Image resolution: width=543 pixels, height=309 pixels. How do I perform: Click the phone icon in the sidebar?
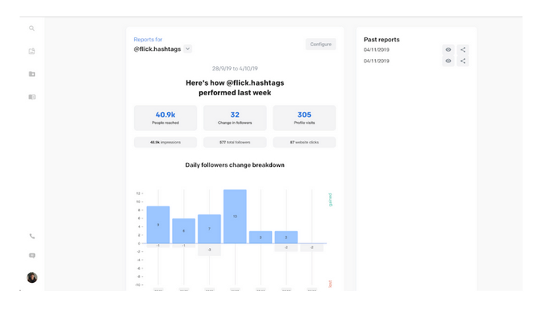point(32,236)
